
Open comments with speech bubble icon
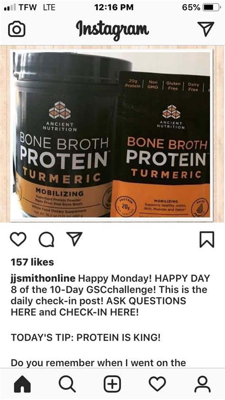tap(47, 240)
